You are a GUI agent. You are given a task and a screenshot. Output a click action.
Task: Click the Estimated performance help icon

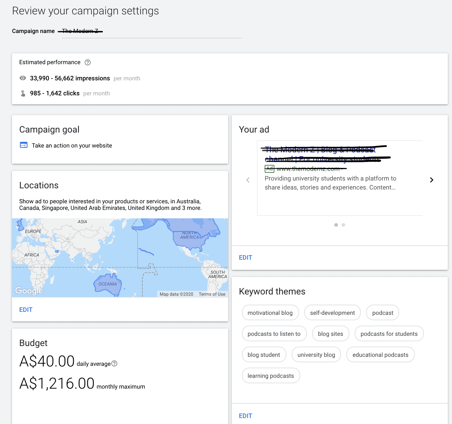tap(87, 62)
